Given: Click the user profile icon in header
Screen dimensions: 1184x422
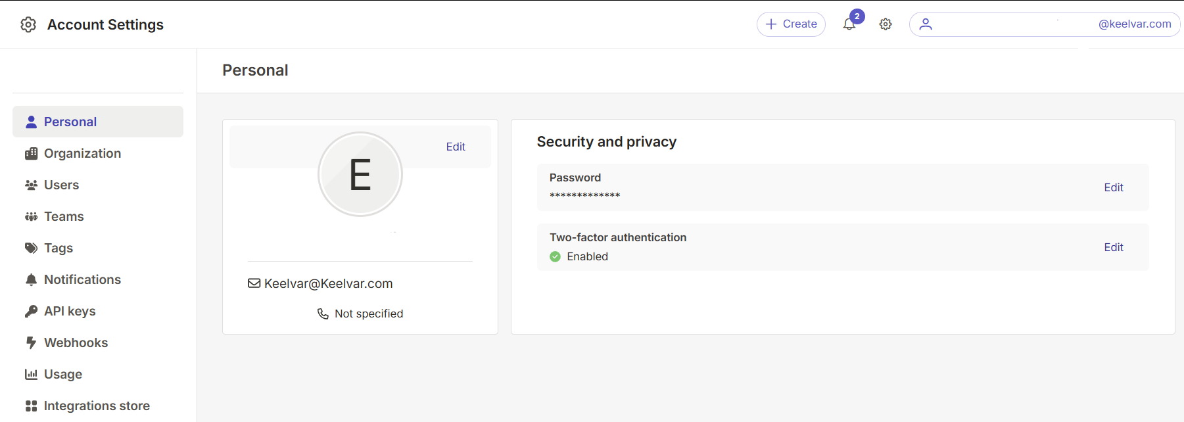Looking at the screenshot, I should 926,24.
